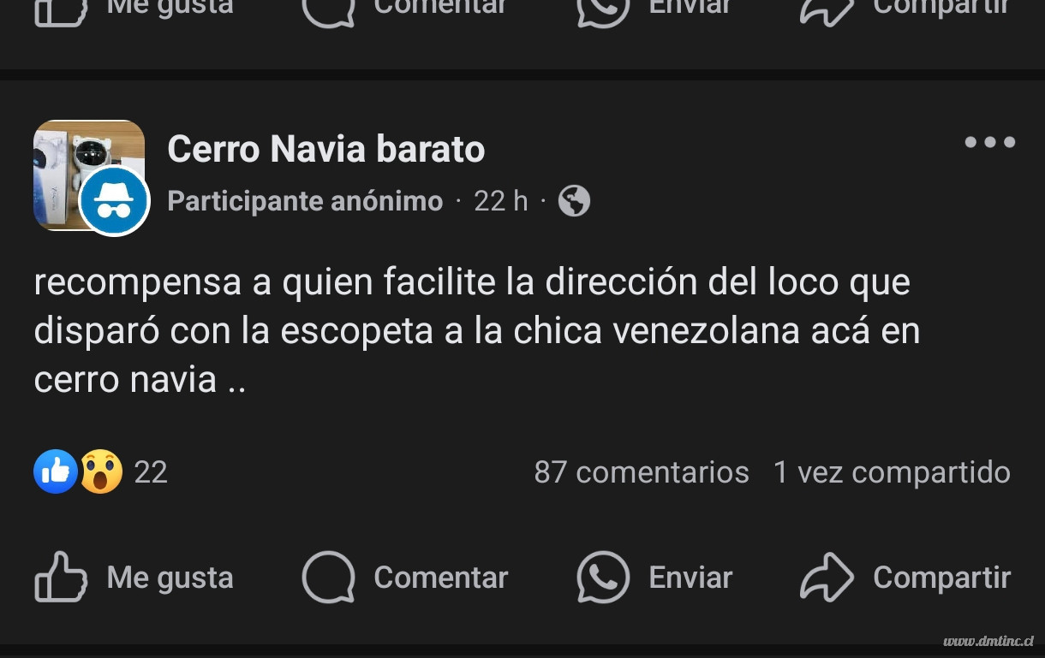Click the globe public visibility icon
The height and width of the screenshot is (658, 1045).
pyautogui.click(x=574, y=201)
